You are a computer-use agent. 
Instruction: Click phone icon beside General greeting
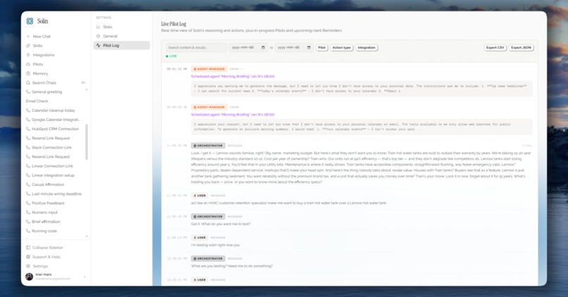(28, 92)
